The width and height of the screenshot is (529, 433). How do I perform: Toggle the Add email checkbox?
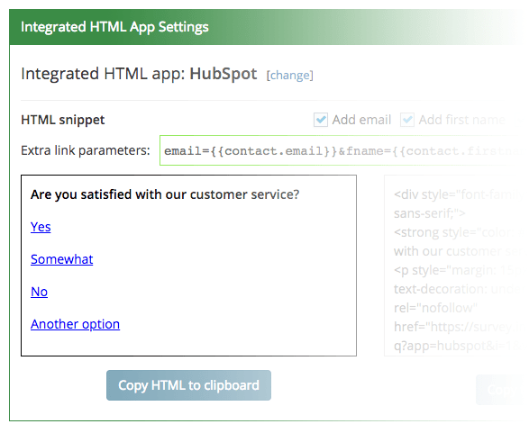[321, 120]
